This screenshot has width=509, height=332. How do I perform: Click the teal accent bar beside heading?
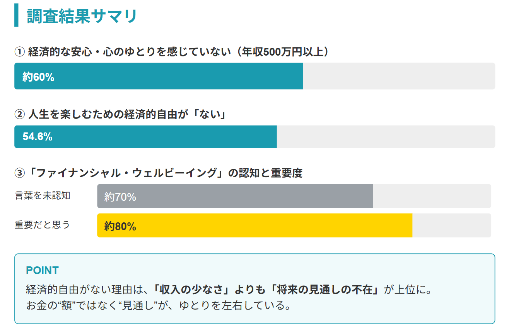tap(16, 15)
